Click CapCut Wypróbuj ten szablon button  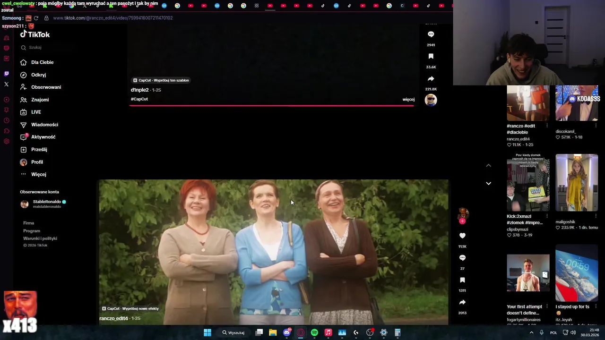[x=161, y=80]
